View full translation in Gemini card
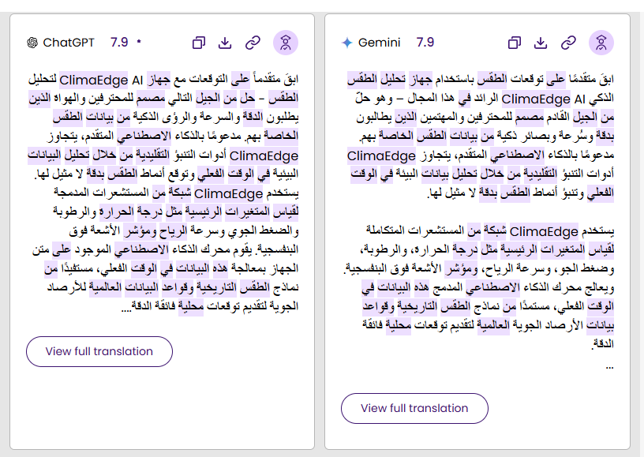This screenshot has height=457, width=644. pyautogui.click(x=414, y=408)
